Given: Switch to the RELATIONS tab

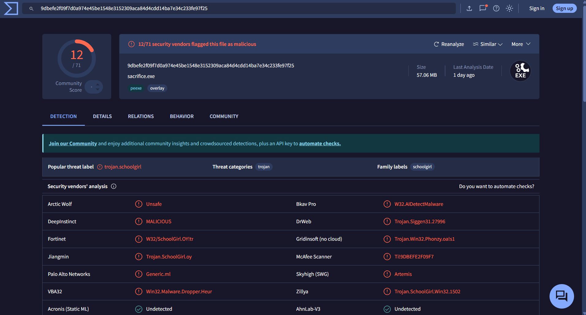Looking at the screenshot, I should point(141,116).
